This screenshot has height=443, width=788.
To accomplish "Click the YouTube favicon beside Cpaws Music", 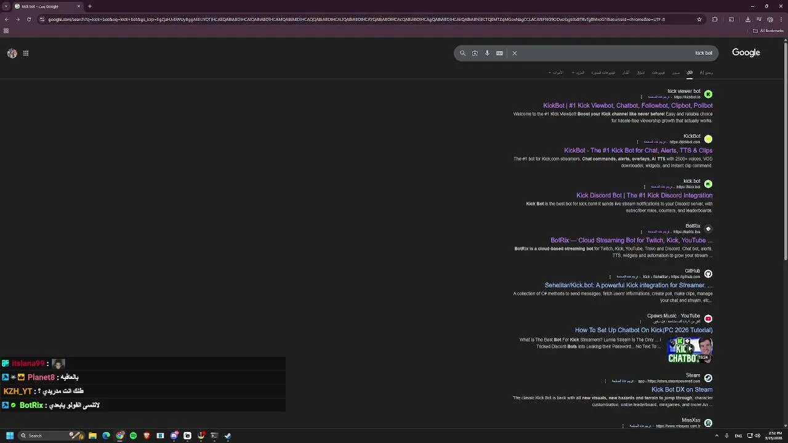I will [x=708, y=319].
